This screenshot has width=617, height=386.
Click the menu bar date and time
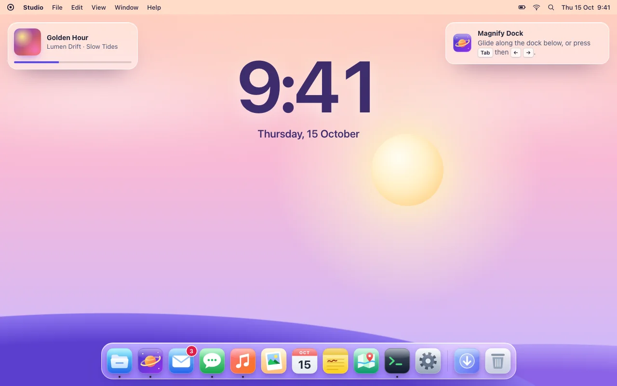[586, 7]
